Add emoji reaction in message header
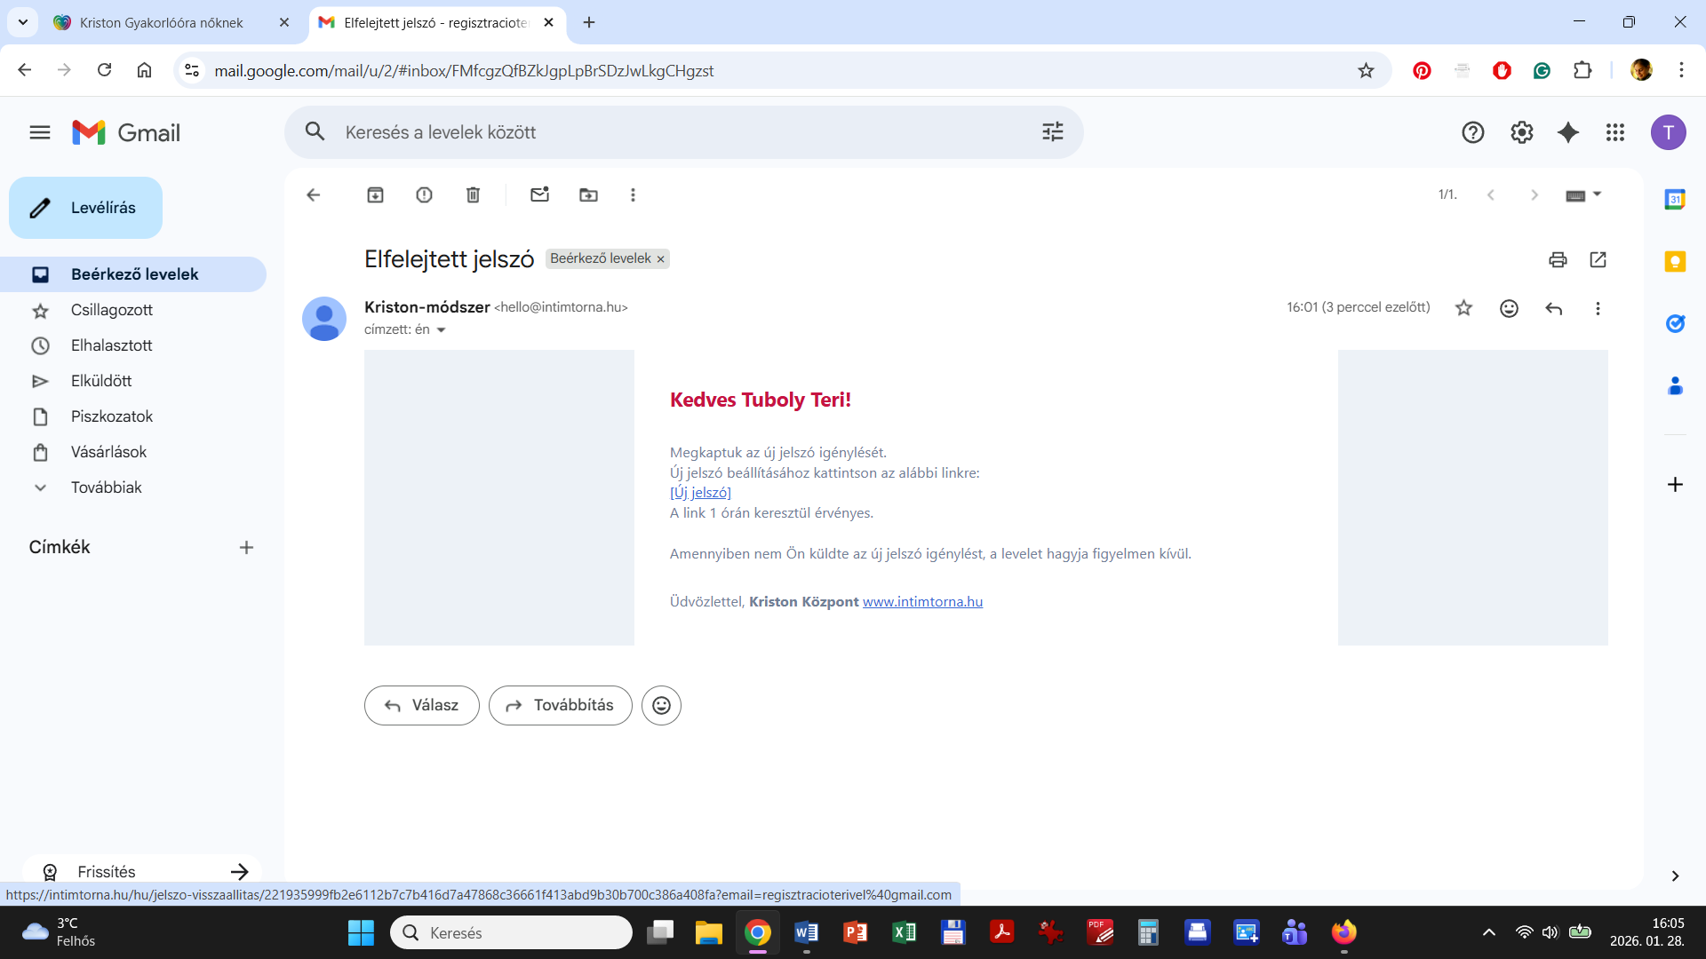Viewport: 1706px width, 959px height. pos(1509,308)
